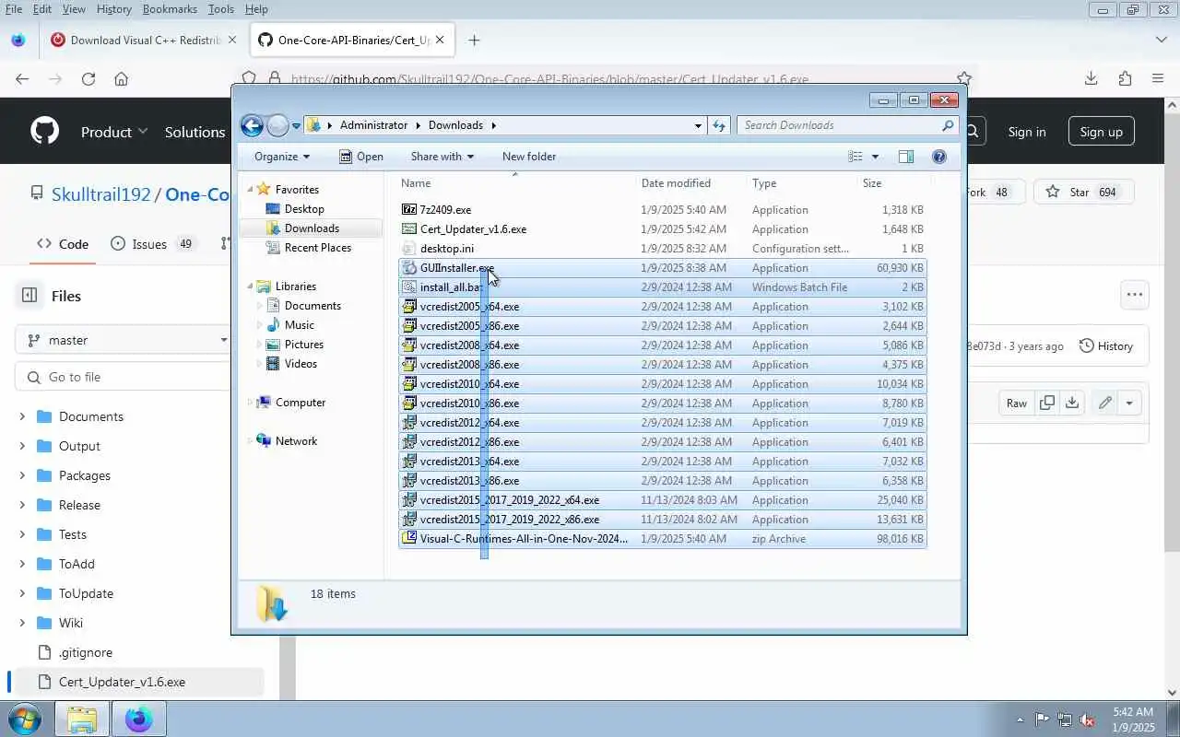
Task: Select the 7z2409.exe file icon
Action: tap(409, 210)
